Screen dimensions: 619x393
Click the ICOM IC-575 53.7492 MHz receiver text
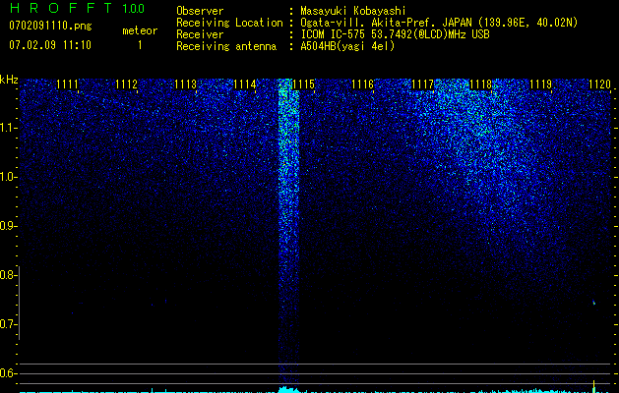[395, 34]
